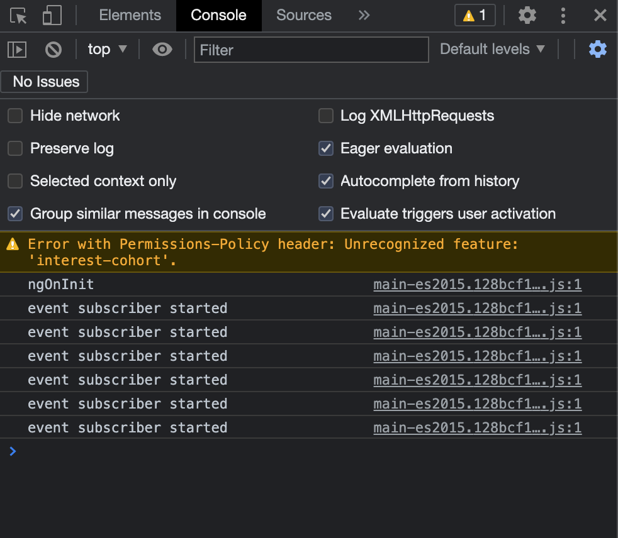Enable the Hide network checkbox

[x=15, y=116]
